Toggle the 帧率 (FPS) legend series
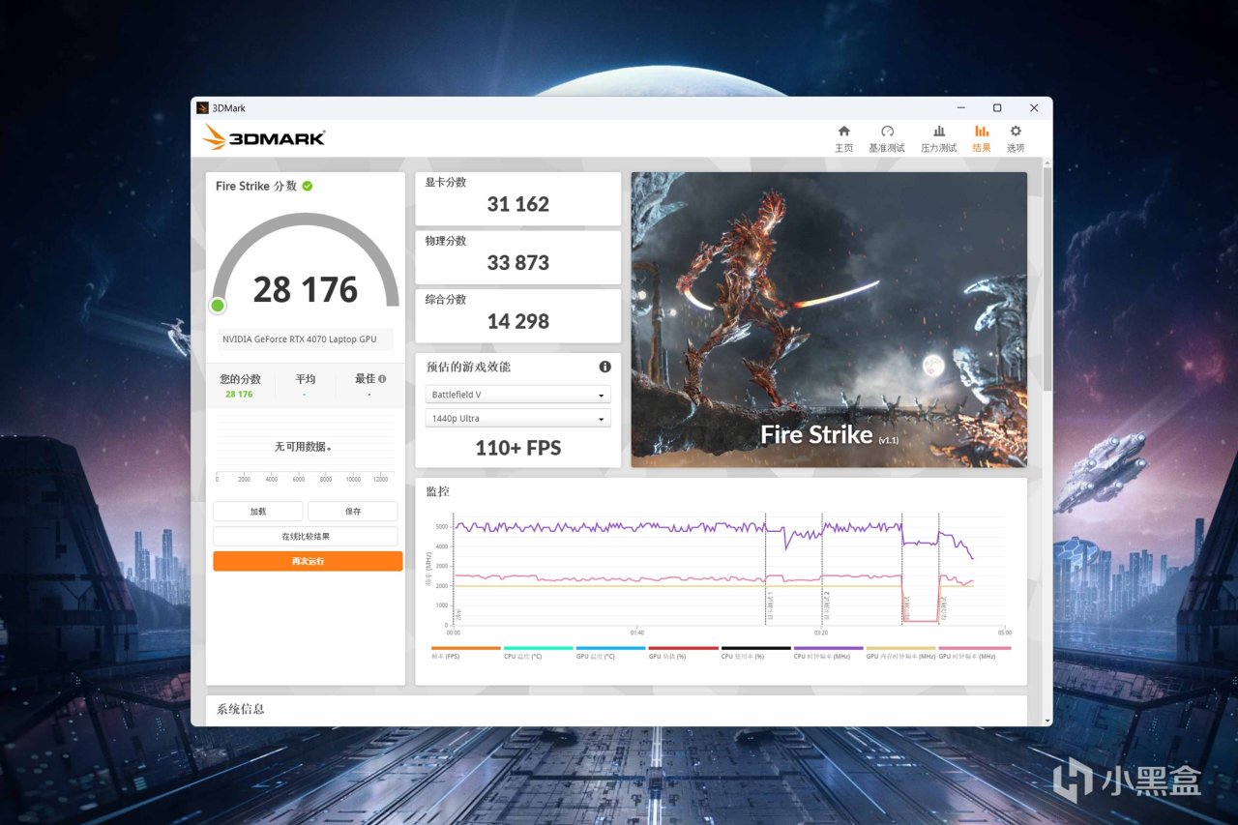This screenshot has width=1238, height=825. tap(466, 653)
